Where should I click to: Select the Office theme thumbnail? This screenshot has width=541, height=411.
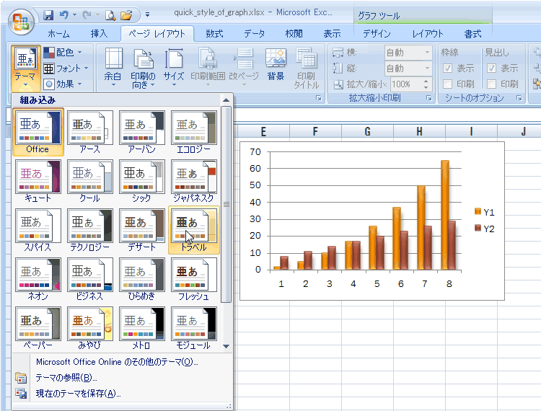(x=38, y=132)
